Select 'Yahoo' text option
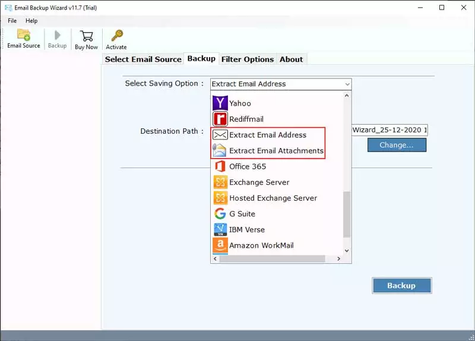The image size is (475, 341). (x=240, y=103)
